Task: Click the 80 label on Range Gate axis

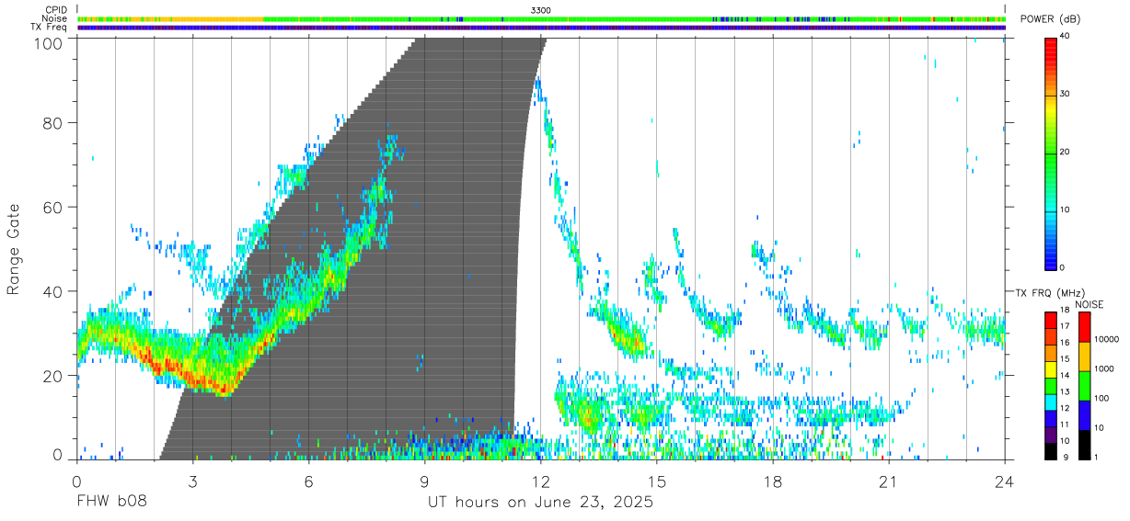Action: point(53,123)
